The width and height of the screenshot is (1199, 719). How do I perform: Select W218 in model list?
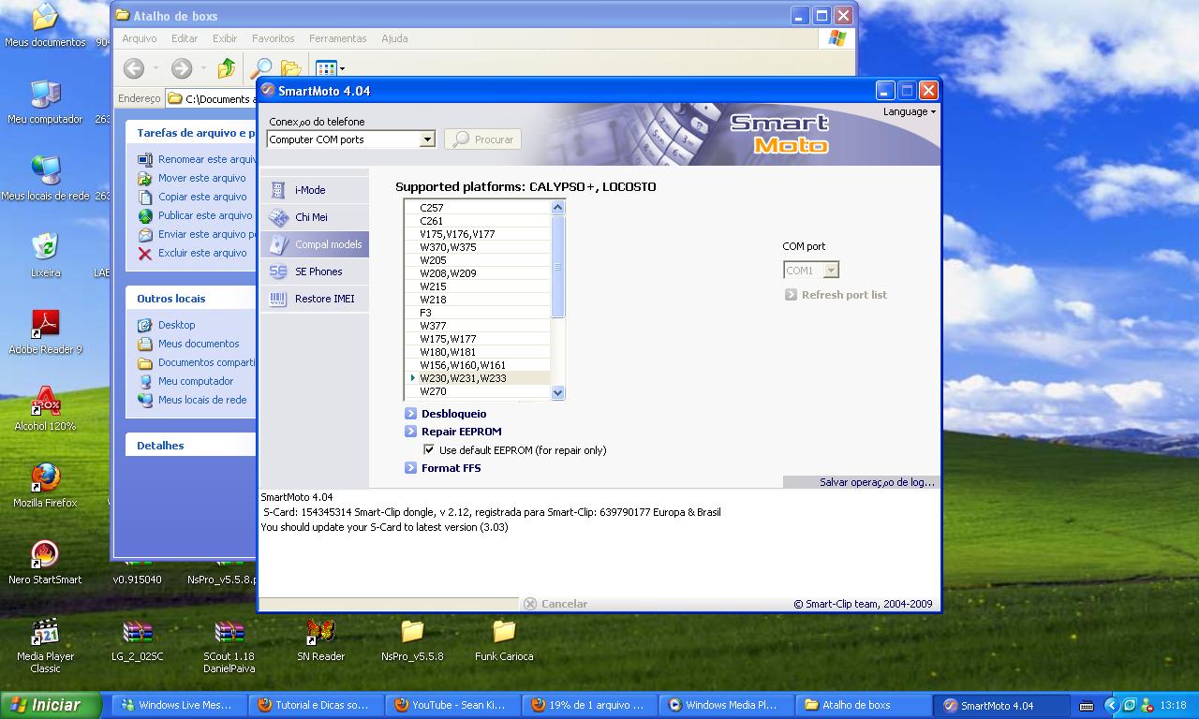478,300
